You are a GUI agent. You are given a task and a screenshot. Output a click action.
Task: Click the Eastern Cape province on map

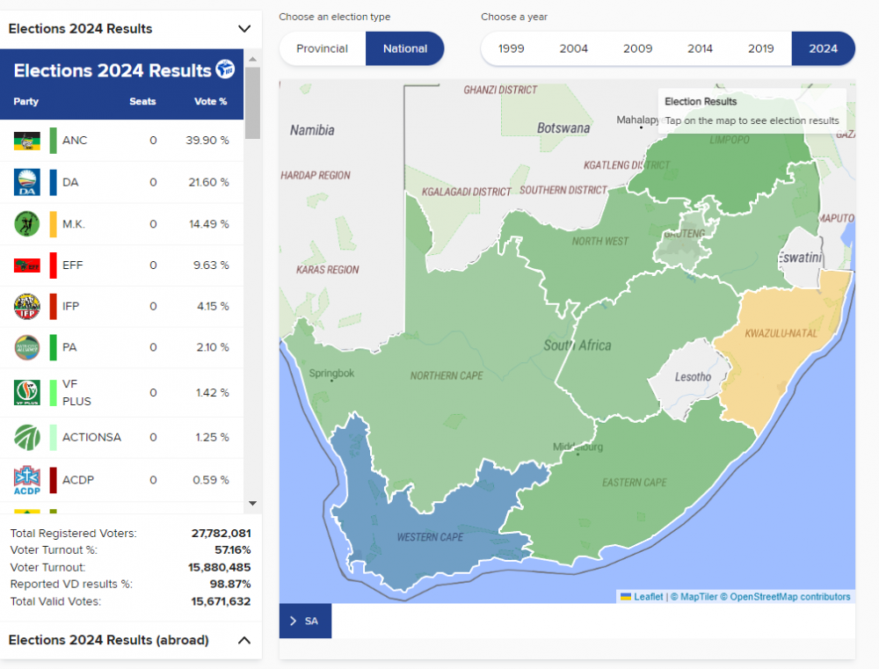(x=634, y=483)
